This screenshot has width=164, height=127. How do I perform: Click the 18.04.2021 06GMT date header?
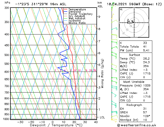(x=124, y=4)
